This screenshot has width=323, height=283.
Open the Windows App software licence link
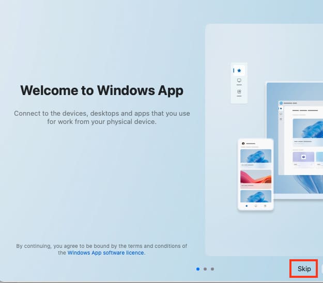coord(106,253)
